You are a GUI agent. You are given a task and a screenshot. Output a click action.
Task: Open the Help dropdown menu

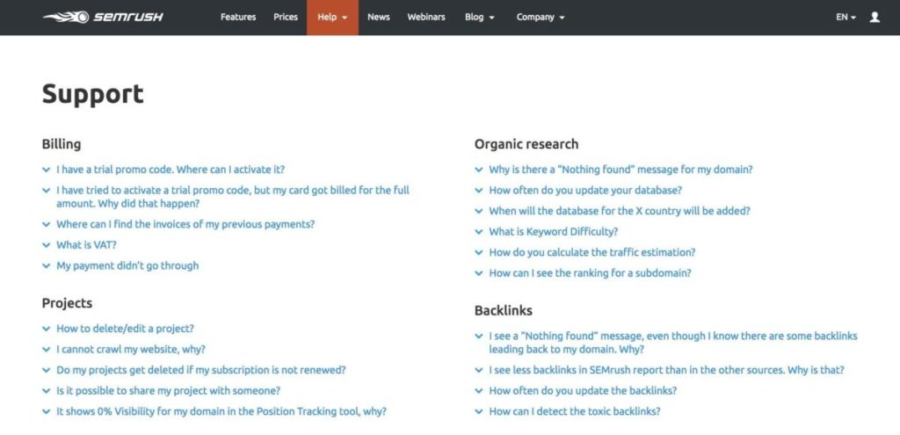[x=332, y=18]
